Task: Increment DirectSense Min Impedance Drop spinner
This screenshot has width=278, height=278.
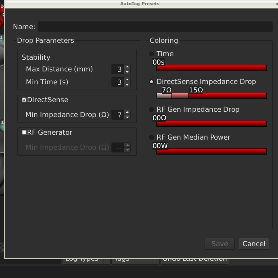Action: pos(128,113)
